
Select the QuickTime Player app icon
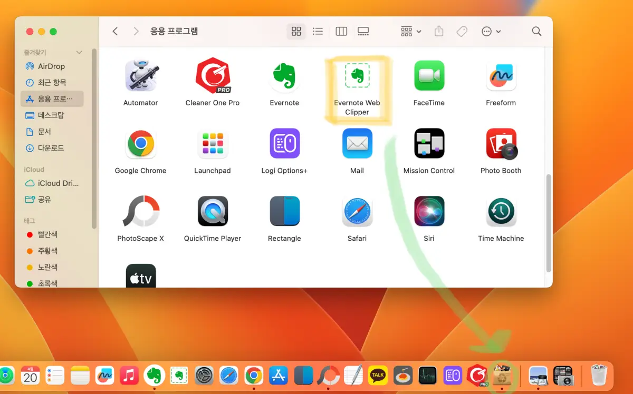(213, 211)
